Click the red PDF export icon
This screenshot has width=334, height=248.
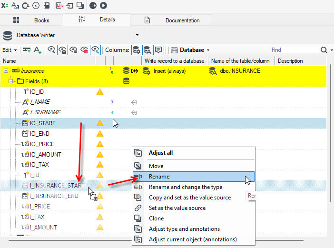pyautogui.click(x=59, y=6)
